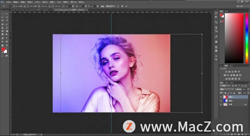250x136 pixels.
Task: Select the Eraser tool
Action: click(x=2, y=31)
